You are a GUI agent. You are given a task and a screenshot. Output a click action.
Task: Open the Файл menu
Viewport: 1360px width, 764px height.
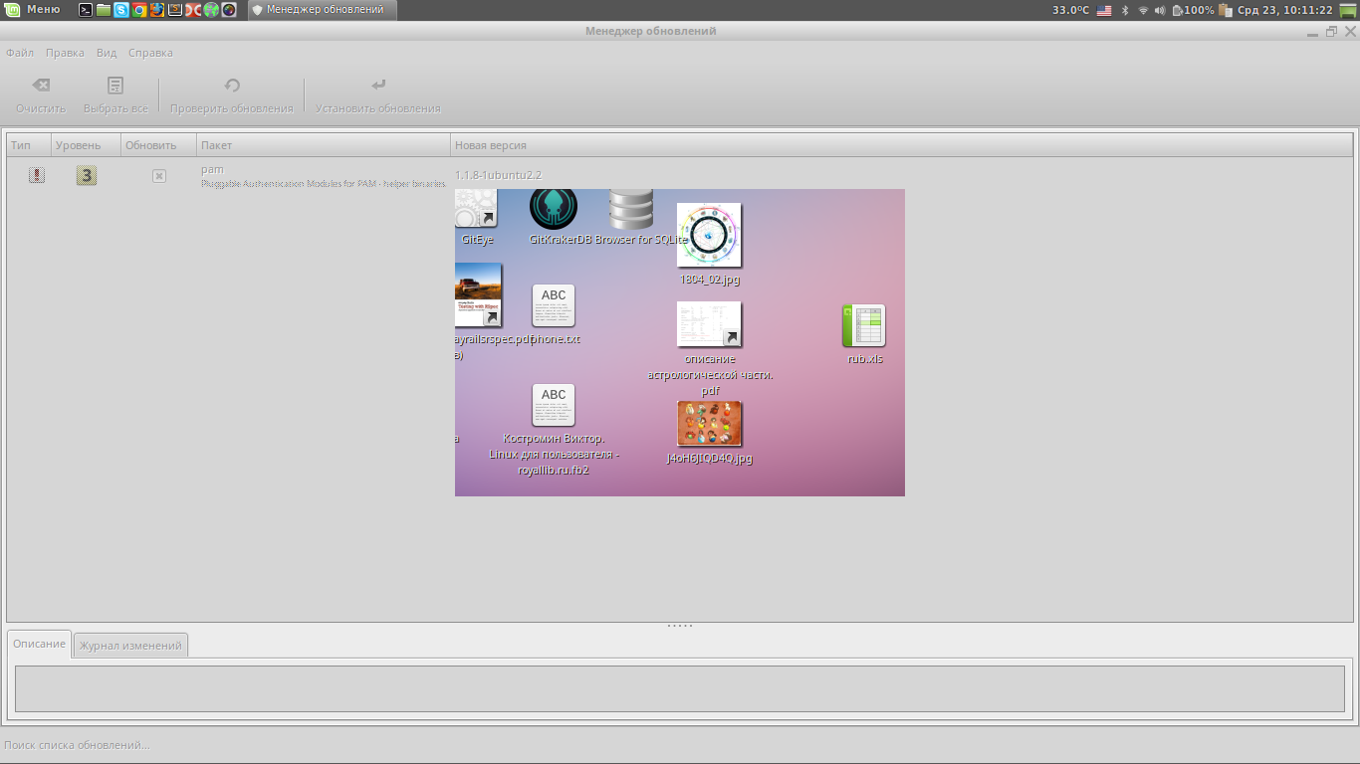(20, 53)
